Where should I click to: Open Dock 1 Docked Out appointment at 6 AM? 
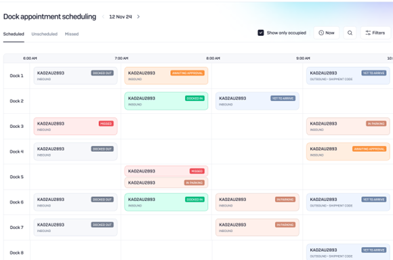[75, 76]
